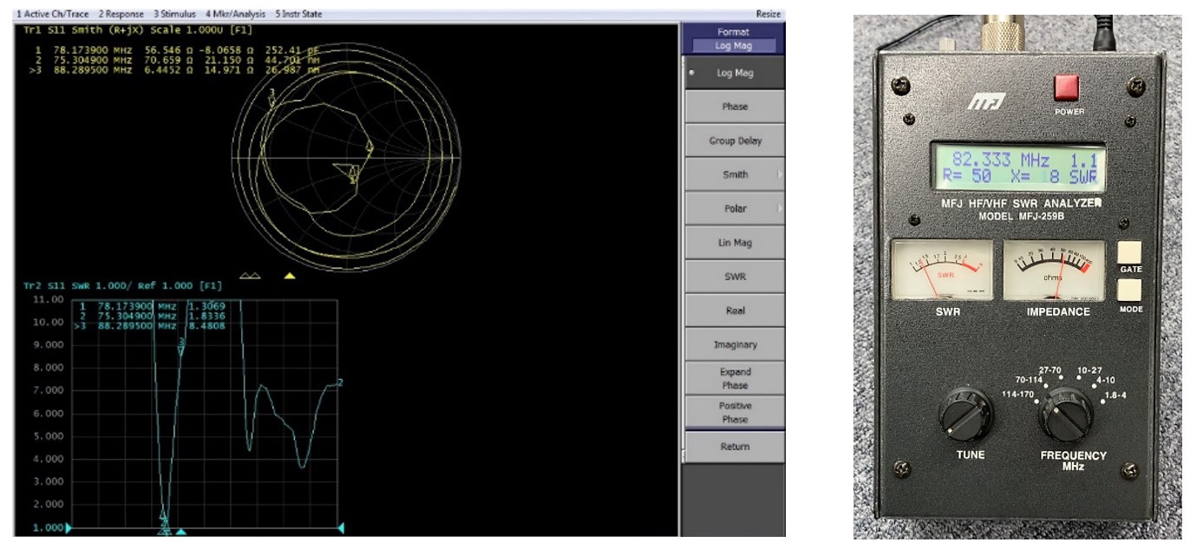Push the GATE button on the MFJ analyzer

point(1130,252)
